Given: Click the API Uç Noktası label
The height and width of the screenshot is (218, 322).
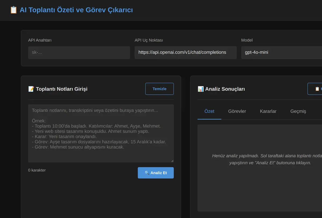Looking at the screenshot, I should [149, 40].
